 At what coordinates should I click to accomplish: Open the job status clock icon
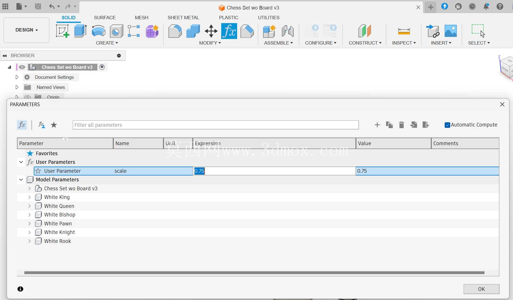[x=472, y=6]
